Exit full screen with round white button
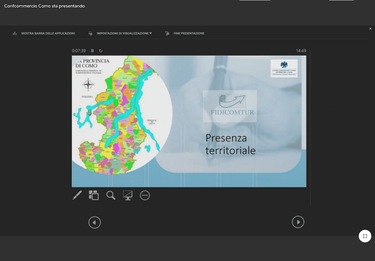This screenshot has width=375, height=261. [x=365, y=236]
